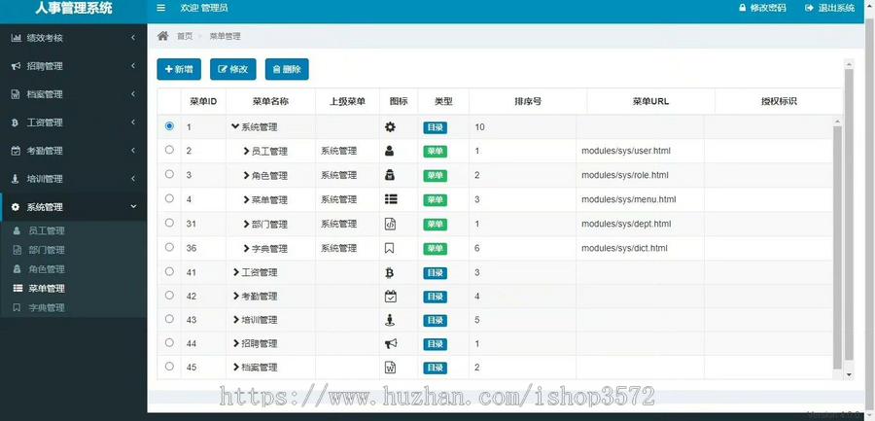
Task: Expand the 工资管理 tree row chevron
Action: tap(236, 272)
